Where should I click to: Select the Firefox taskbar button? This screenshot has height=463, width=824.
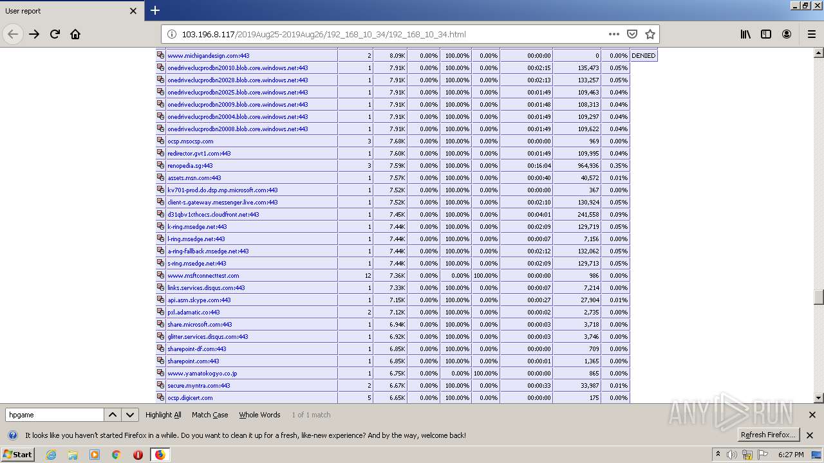160,455
